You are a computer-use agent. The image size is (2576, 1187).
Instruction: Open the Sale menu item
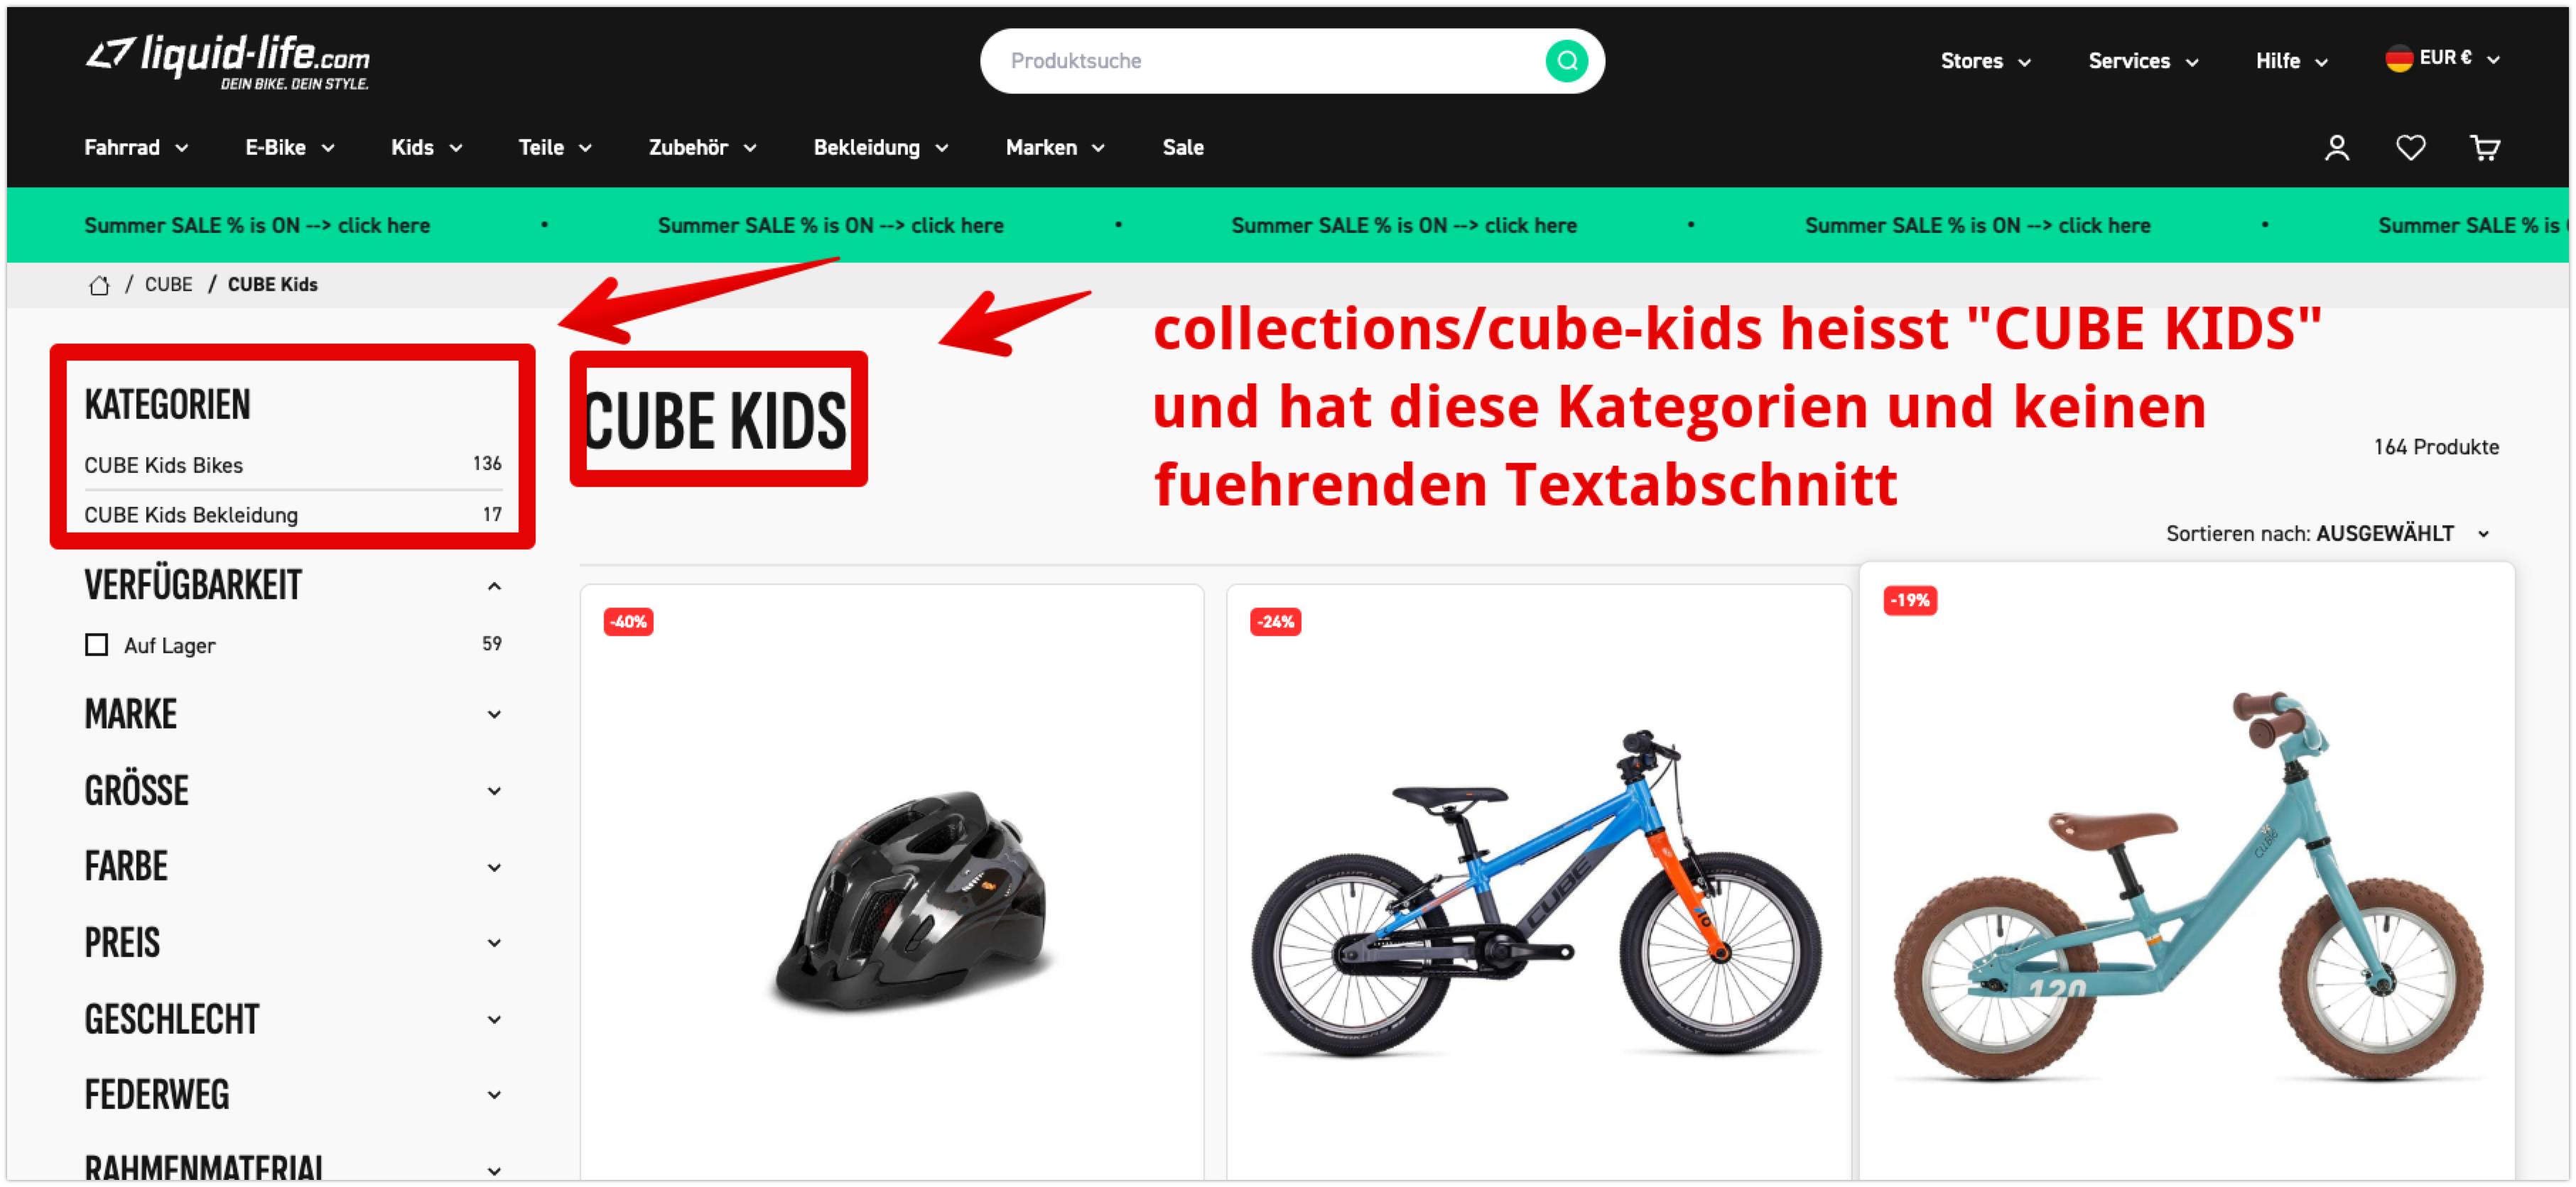(x=1183, y=148)
